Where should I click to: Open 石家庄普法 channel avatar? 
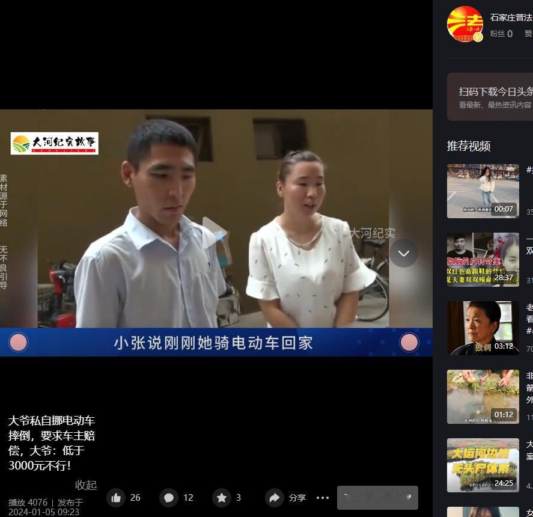pyautogui.click(x=465, y=24)
